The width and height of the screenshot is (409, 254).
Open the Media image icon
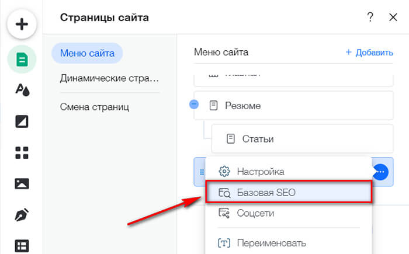(22, 184)
